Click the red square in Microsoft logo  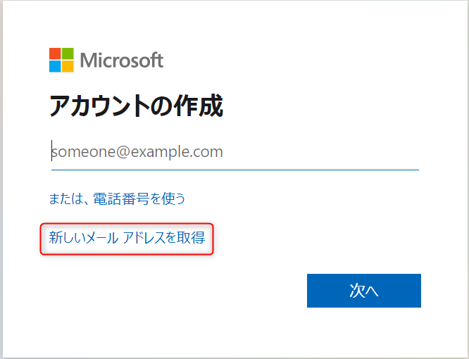55,54
